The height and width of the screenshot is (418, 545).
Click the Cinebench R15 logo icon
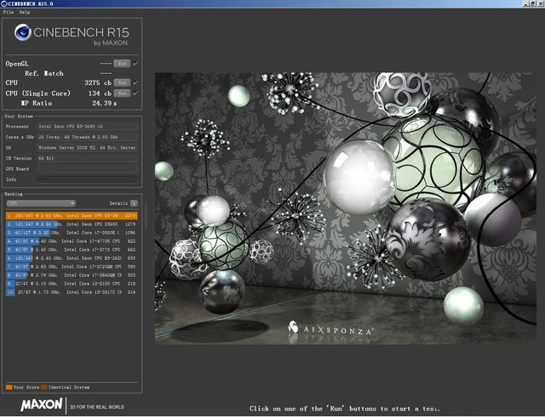point(23,32)
